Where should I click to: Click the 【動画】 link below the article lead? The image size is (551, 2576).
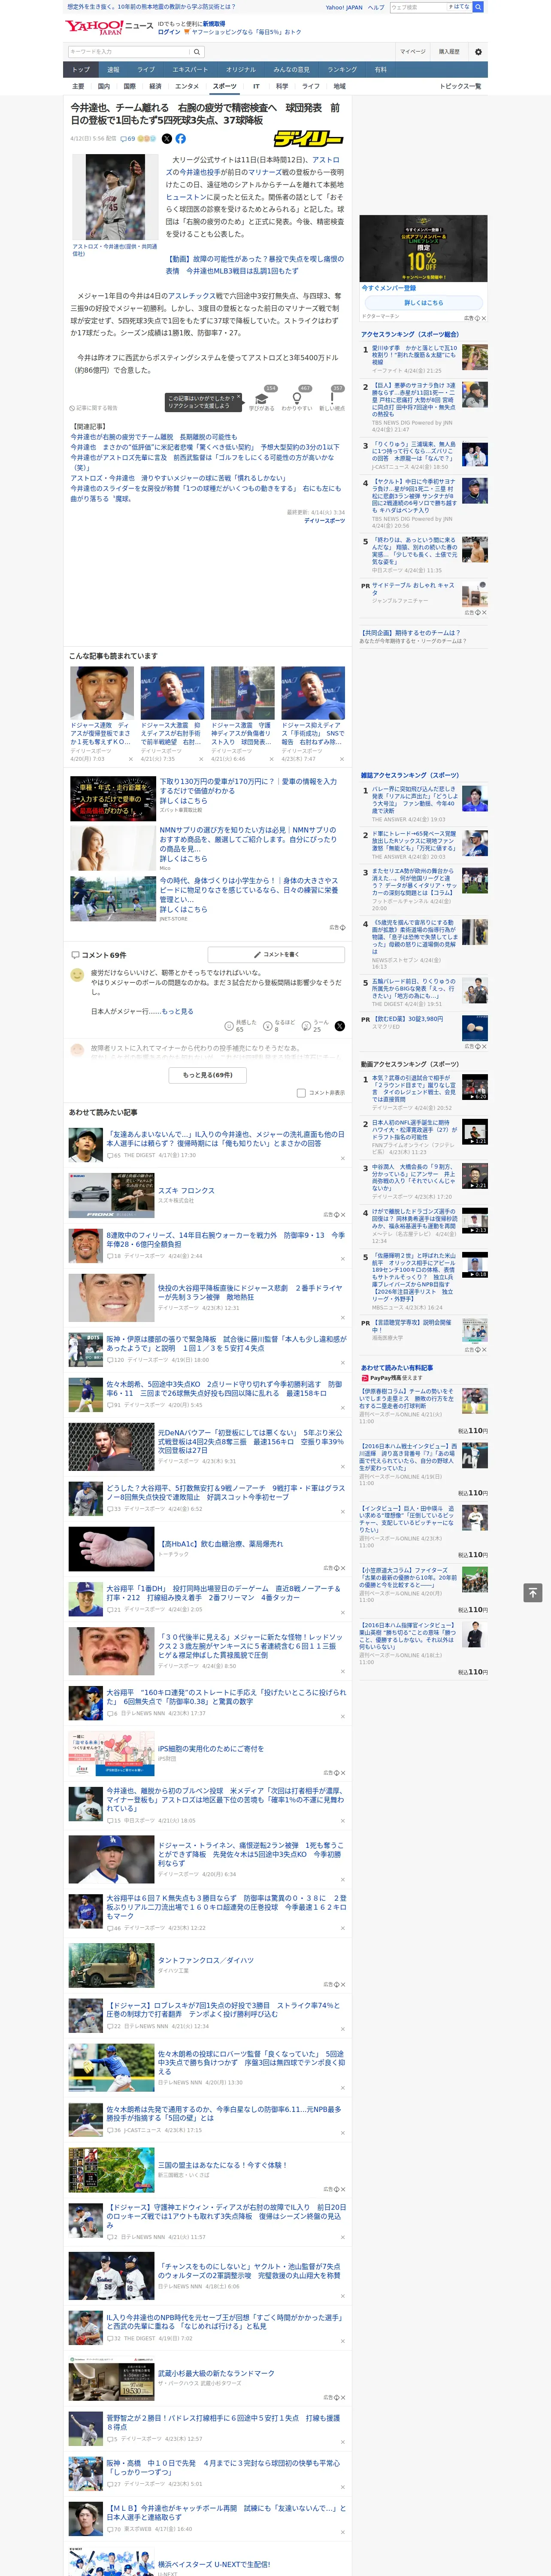click(x=254, y=264)
